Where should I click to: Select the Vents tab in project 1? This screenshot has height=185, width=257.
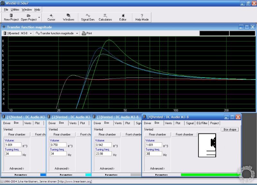coord(28,123)
